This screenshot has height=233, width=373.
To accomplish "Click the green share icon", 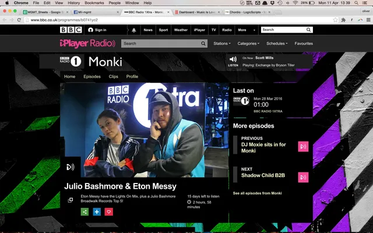I will point(85,211).
